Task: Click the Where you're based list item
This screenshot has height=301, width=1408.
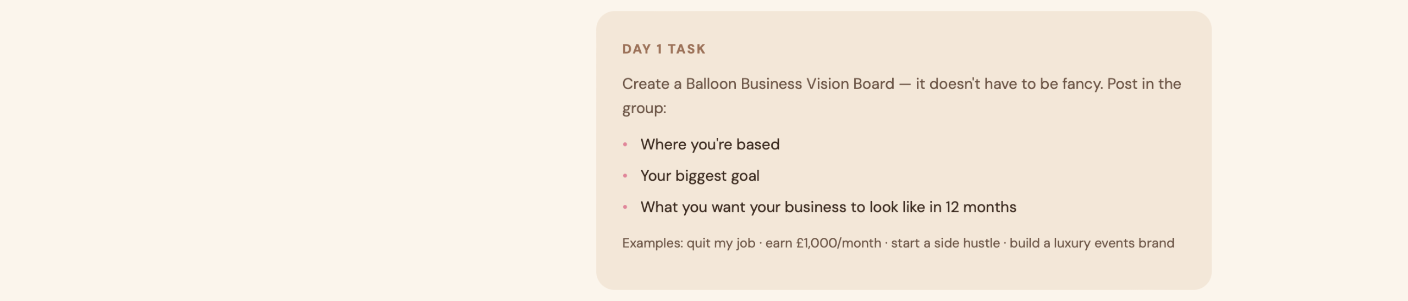Action: click(x=710, y=144)
